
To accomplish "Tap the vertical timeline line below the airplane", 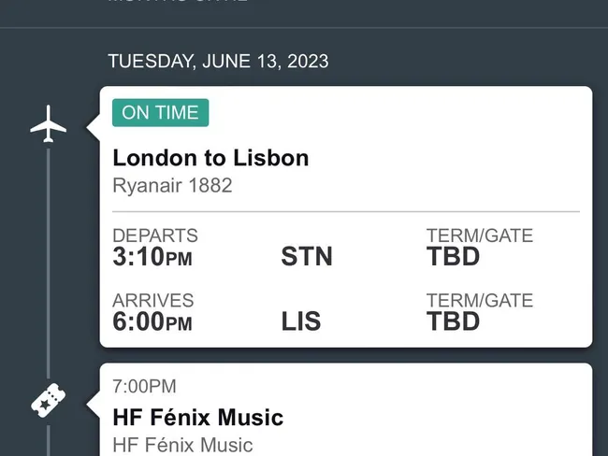I will tap(48, 264).
